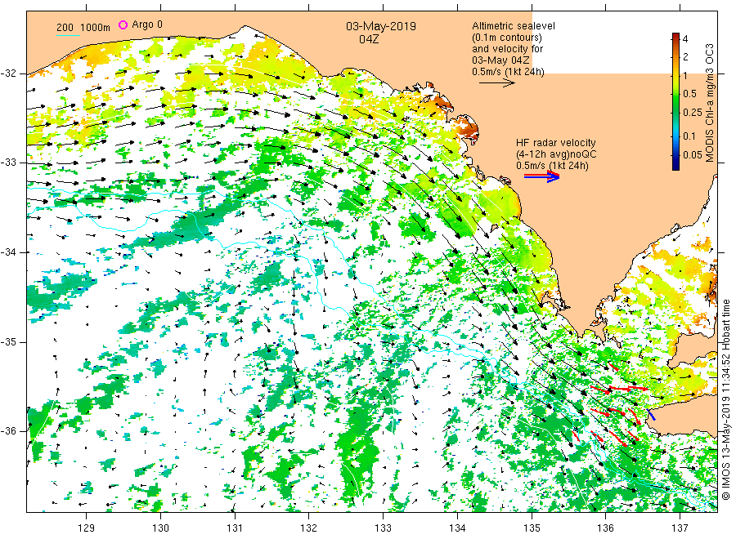The height and width of the screenshot is (539, 736).
Task: Click the "MODIS Chl-a mg/m3 OC3" colorbar title
Action: point(710,103)
